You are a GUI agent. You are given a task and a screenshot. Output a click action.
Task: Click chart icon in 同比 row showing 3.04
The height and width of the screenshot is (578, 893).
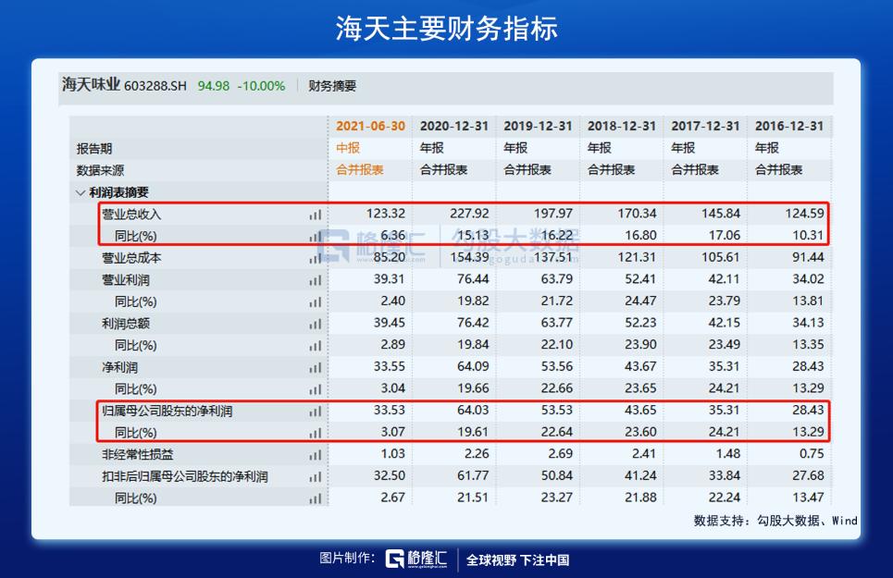pos(315,389)
